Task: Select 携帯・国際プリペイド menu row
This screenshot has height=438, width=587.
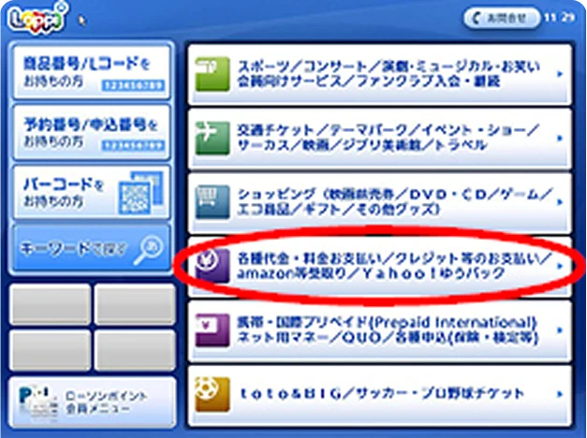Action: coord(379,330)
